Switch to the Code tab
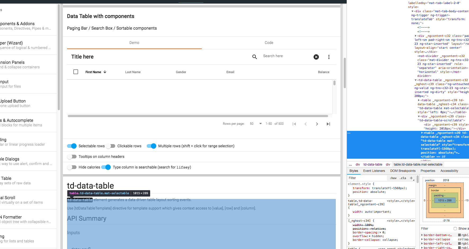469x249 pixels. tap(269, 43)
